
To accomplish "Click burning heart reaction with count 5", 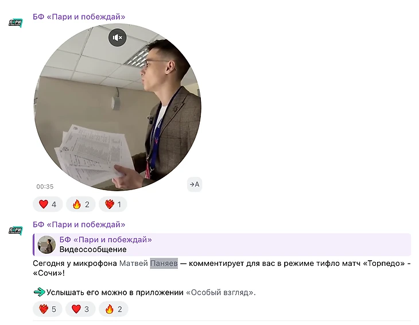I will pos(48,309).
